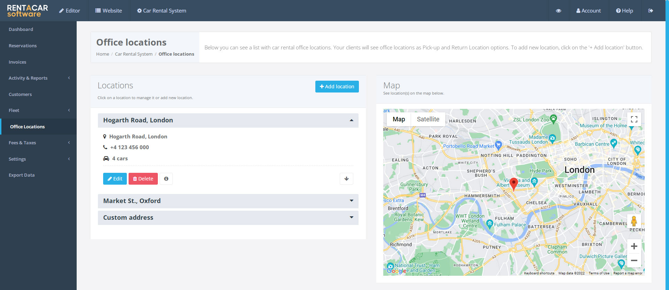Click the logout icon in top bar
The width and height of the screenshot is (669, 290).
(x=650, y=11)
